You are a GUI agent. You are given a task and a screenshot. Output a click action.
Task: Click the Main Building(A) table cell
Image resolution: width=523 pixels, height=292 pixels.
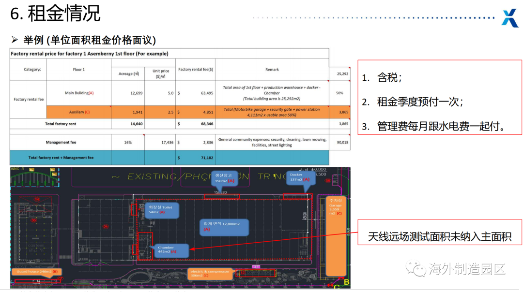[79, 93]
